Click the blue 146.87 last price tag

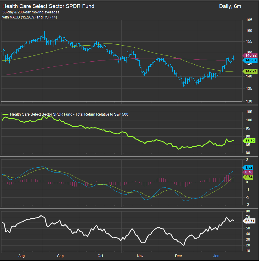pyautogui.click(x=250, y=60)
